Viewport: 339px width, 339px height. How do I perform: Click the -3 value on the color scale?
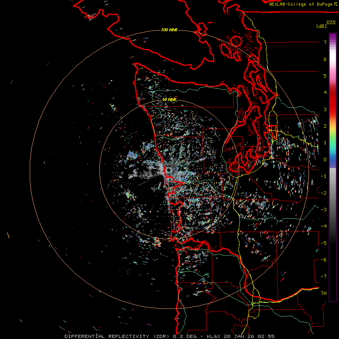[x=324, y=210]
